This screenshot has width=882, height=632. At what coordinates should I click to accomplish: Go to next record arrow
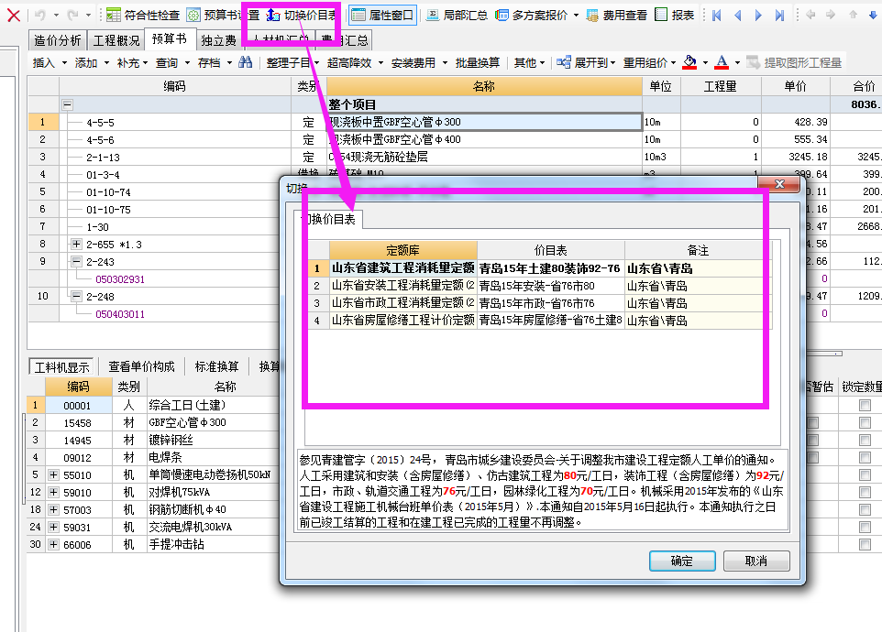pos(758,16)
